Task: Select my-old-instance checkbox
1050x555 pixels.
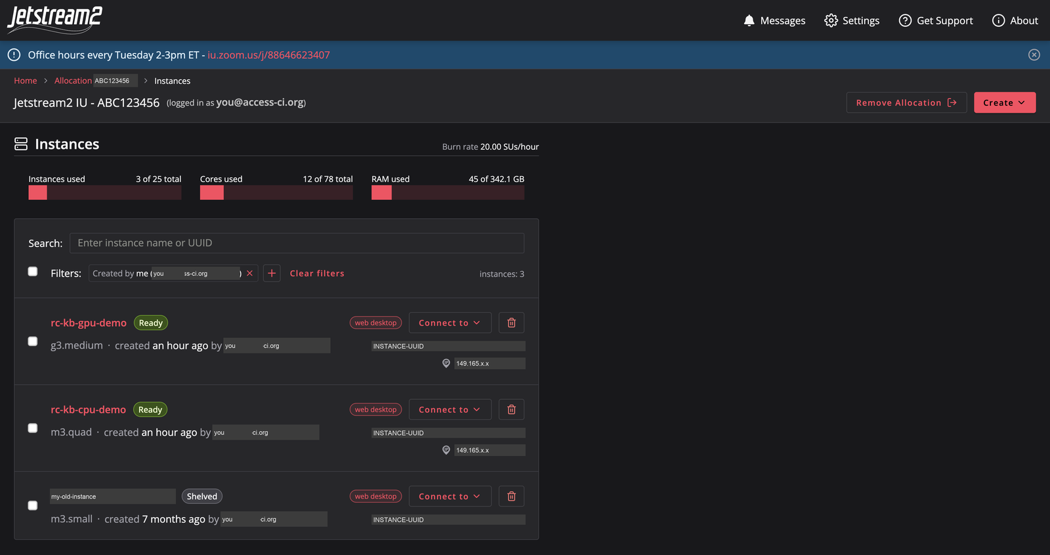Action: coord(33,505)
